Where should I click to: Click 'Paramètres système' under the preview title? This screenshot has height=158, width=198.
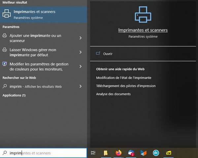click(143, 37)
